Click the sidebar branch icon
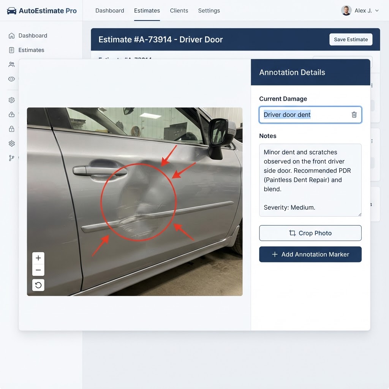 [11, 158]
